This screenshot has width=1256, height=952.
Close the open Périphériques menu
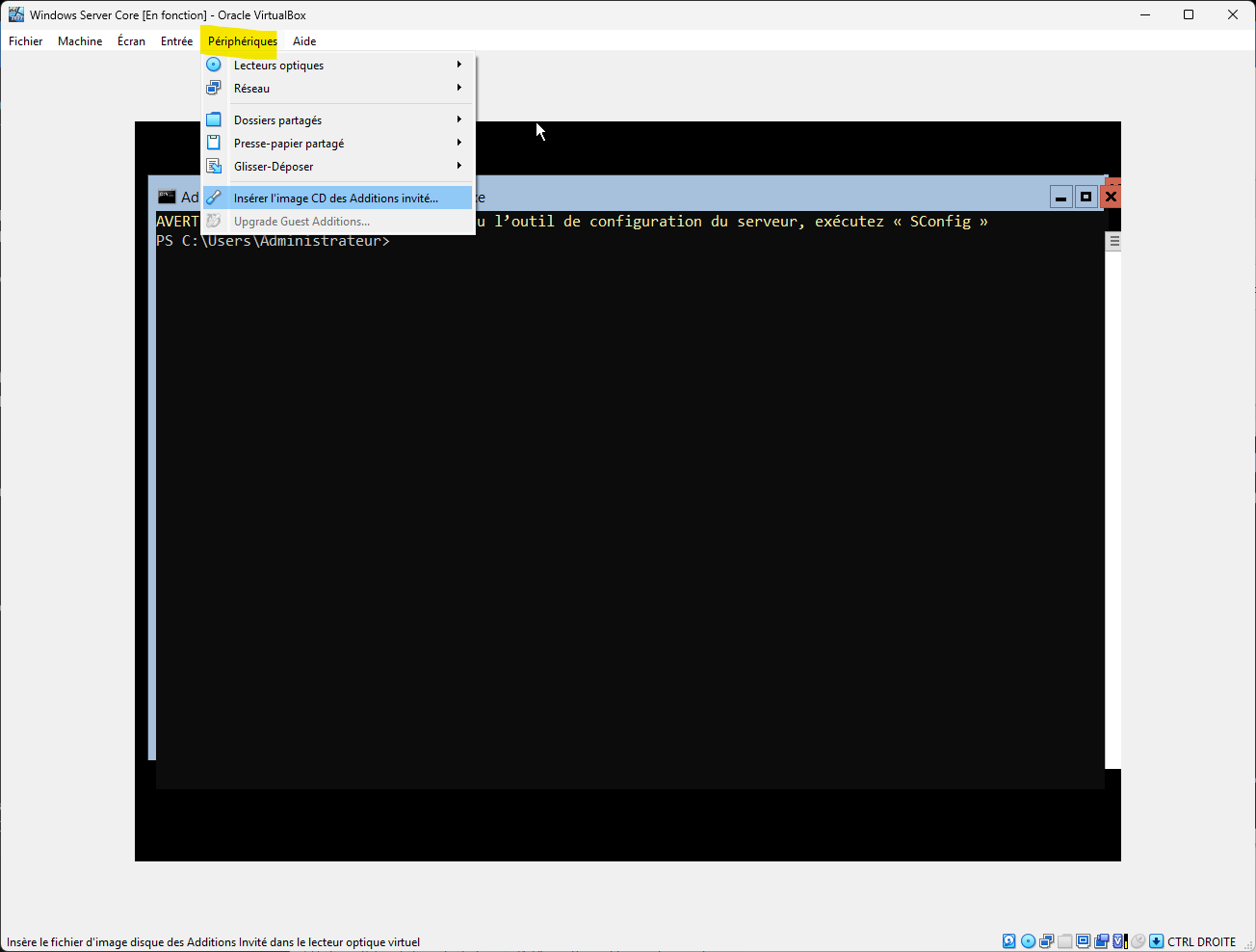pyautogui.click(x=243, y=41)
